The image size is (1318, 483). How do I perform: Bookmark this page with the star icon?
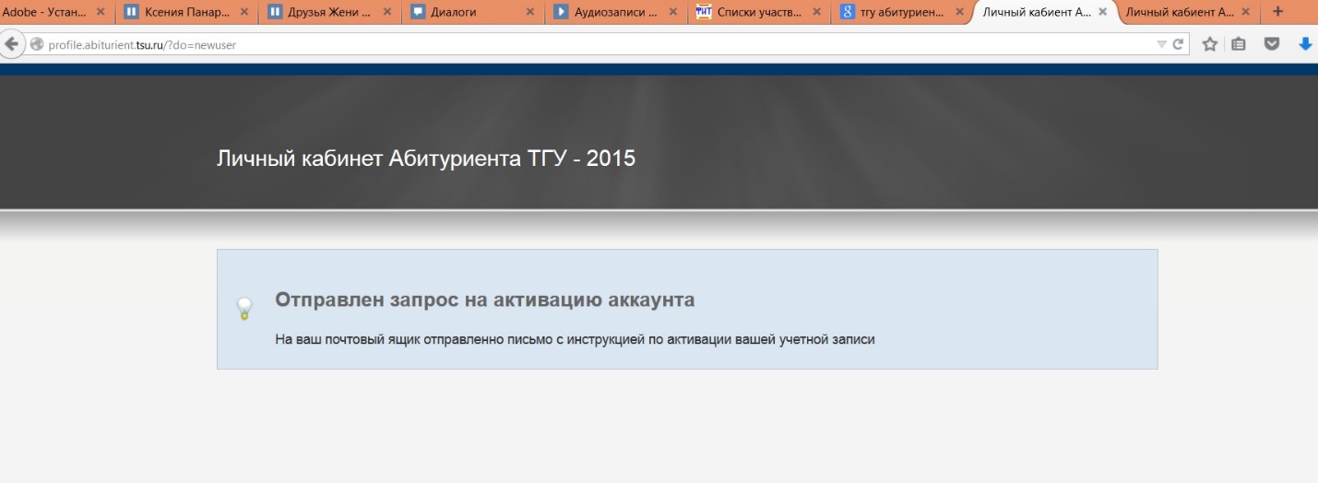click(x=1210, y=44)
